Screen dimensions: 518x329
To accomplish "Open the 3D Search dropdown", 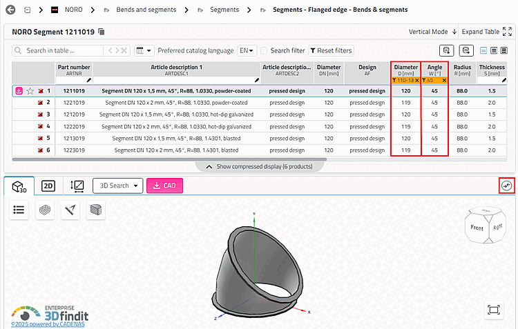I will (x=118, y=186).
